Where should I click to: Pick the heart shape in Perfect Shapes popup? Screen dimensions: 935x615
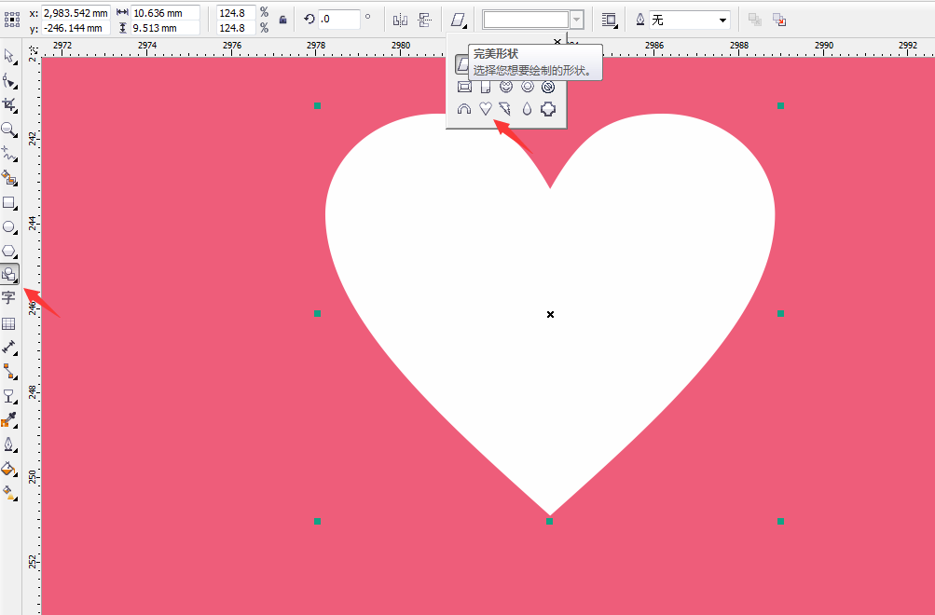(x=486, y=108)
